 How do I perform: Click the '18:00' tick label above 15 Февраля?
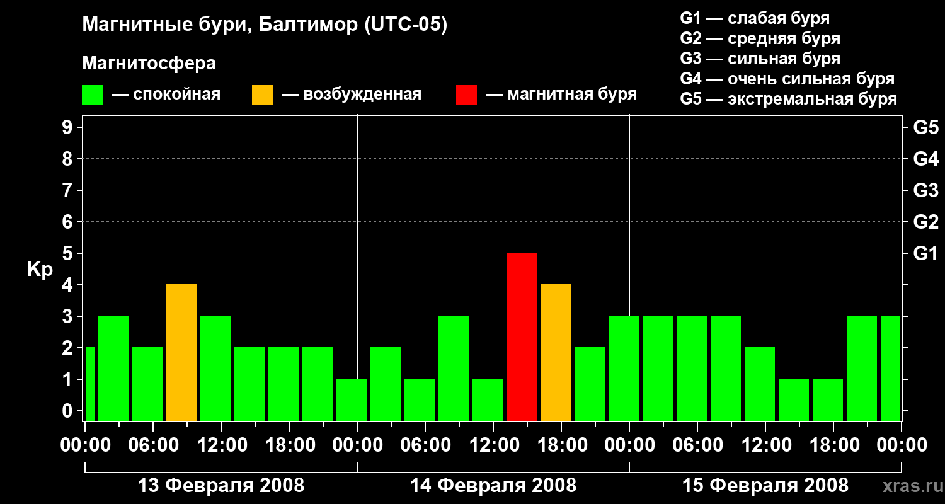pos(833,445)
